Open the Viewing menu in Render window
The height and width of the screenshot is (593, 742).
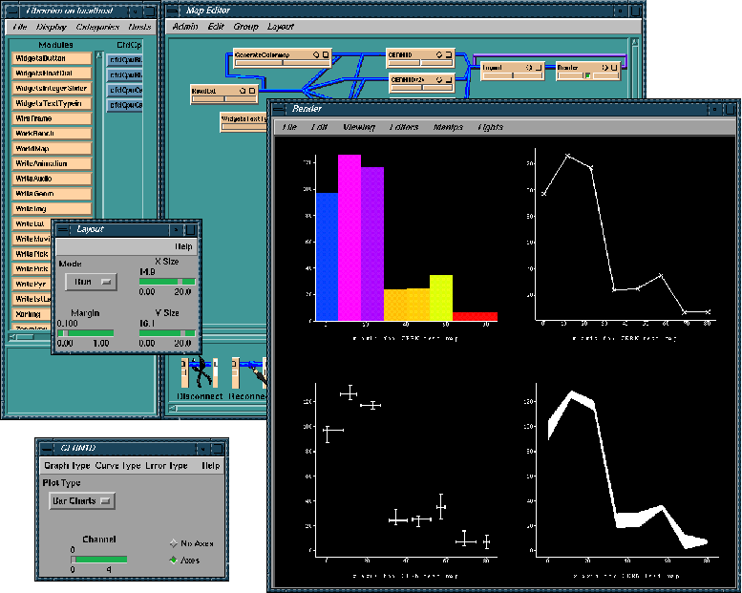click(358, 126)
